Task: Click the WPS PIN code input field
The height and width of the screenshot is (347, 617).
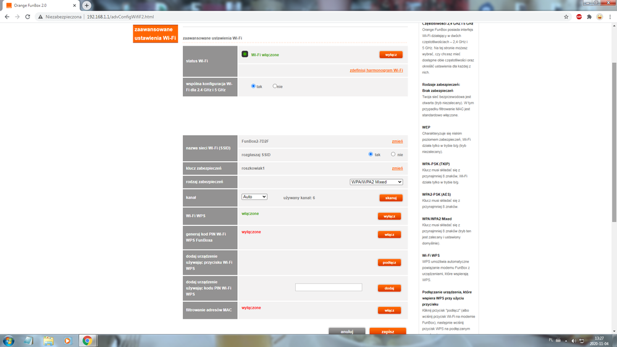Action: point(329,287)
